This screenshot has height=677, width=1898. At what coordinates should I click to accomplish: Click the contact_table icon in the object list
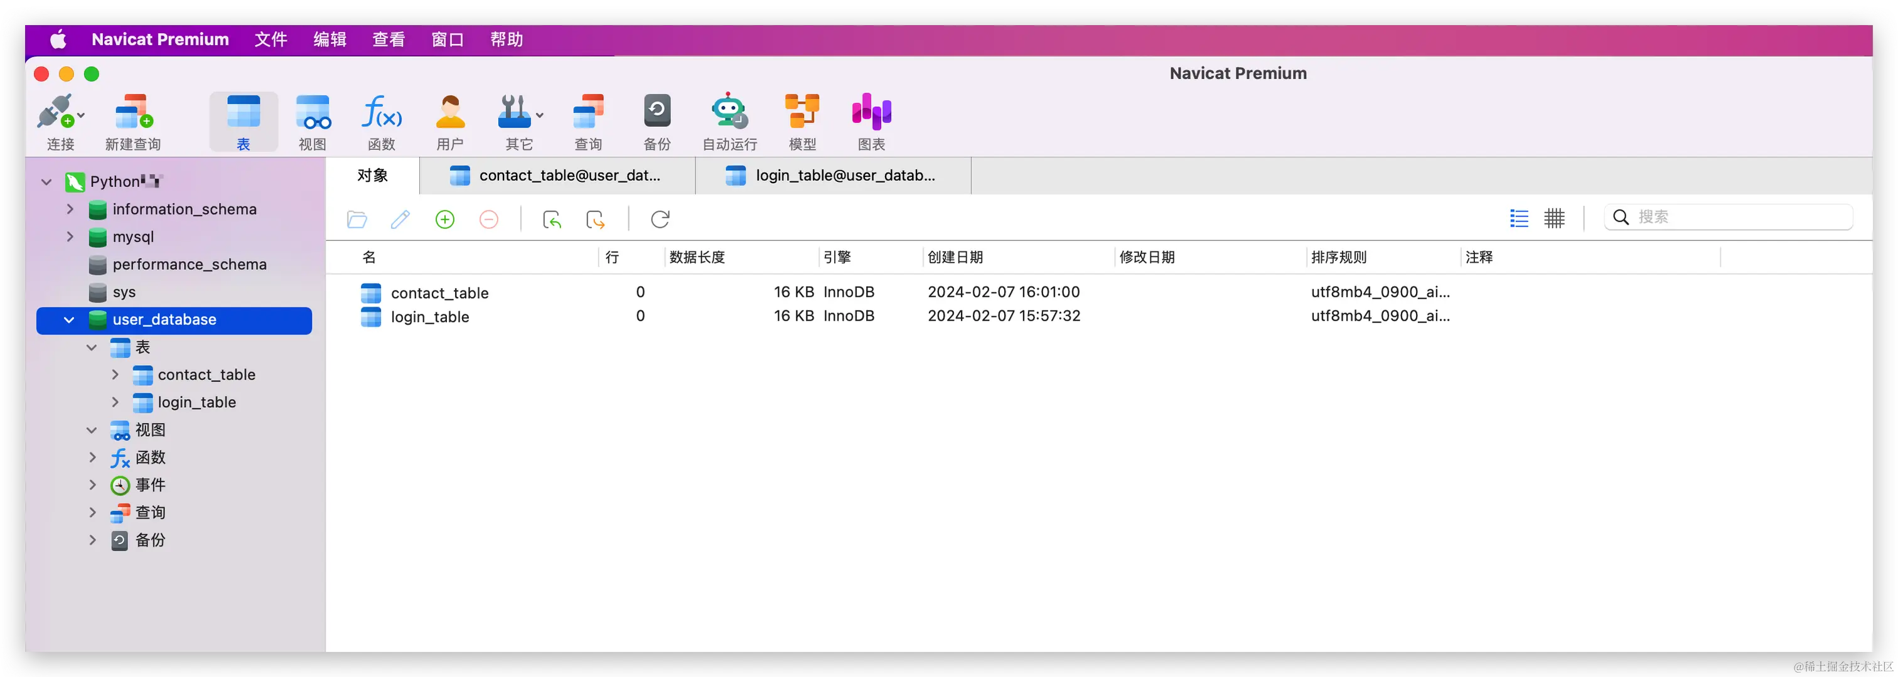click(x=372, y=293)
